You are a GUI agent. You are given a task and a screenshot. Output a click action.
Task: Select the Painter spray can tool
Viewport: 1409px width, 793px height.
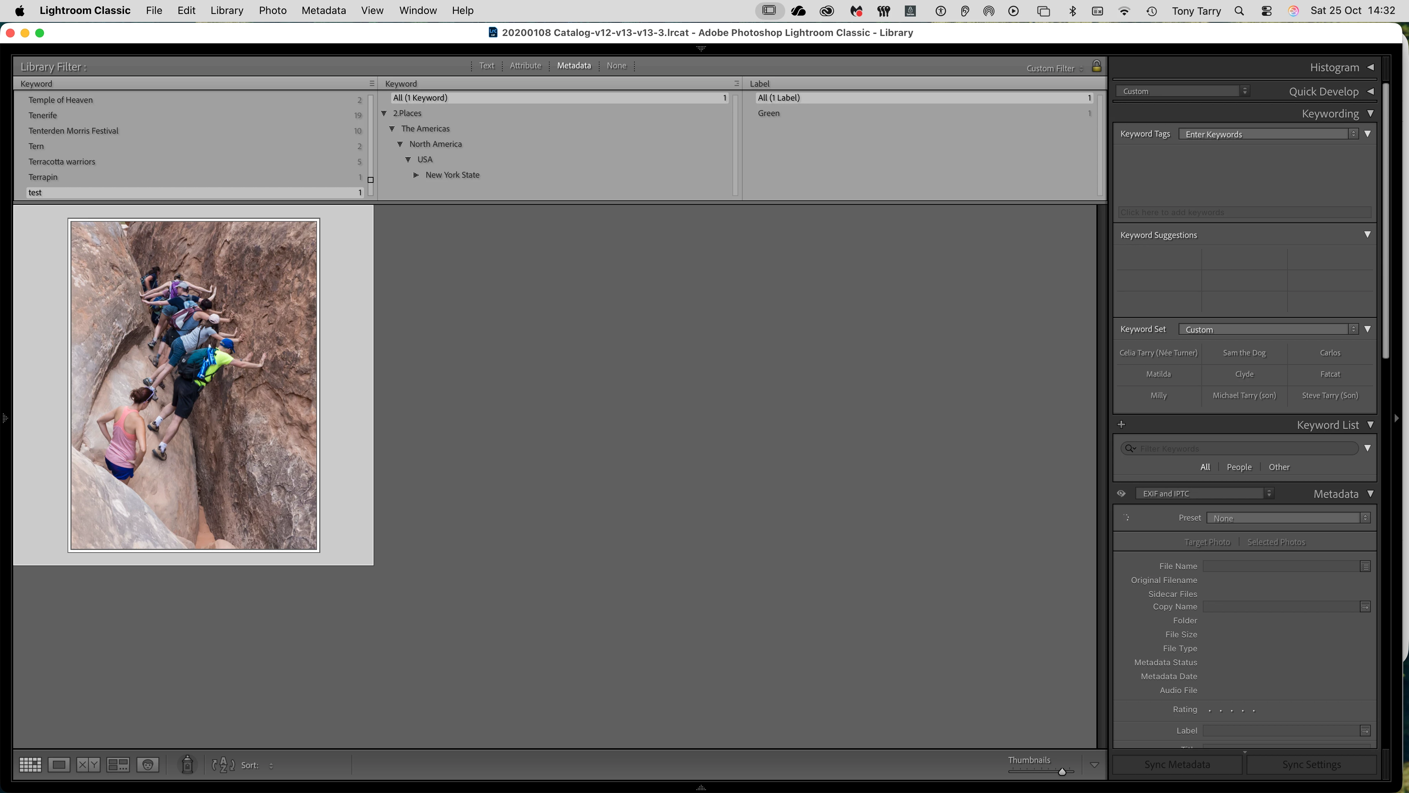pyautogui.click(x=187, y=764)
